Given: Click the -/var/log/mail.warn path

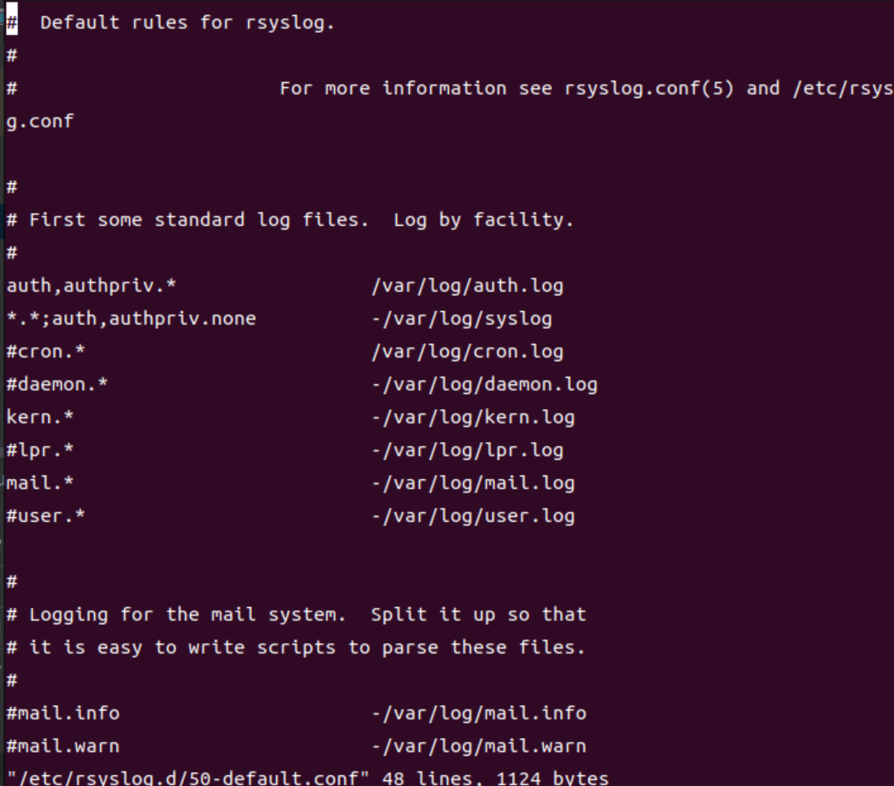Looking at the screenshot, I should [479, 746].
